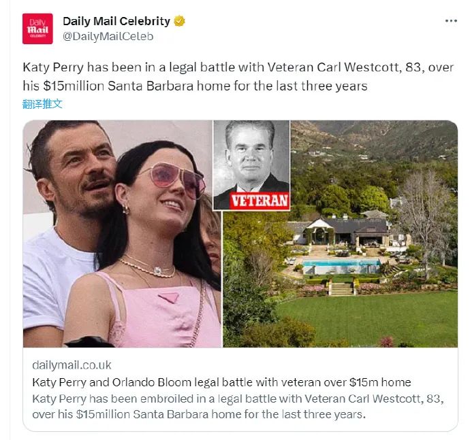
Task: Open the headline about the $15m home
Action: tap(221, 382)
